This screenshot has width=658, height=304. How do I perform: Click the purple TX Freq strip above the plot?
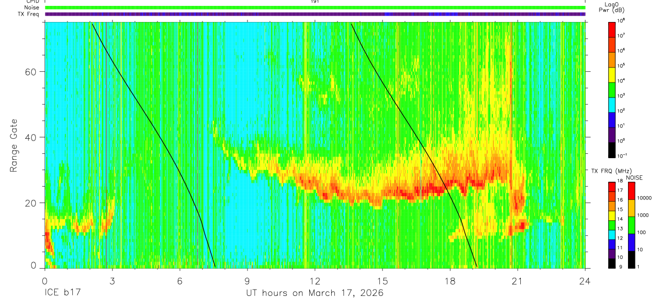(x=315, y=14)
